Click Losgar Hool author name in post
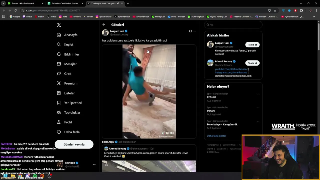 pos(117,31)
